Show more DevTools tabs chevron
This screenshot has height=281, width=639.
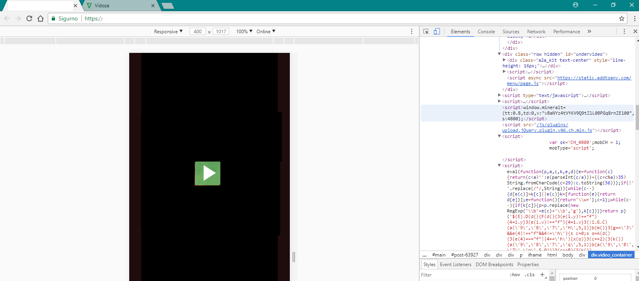click(589, 31)
